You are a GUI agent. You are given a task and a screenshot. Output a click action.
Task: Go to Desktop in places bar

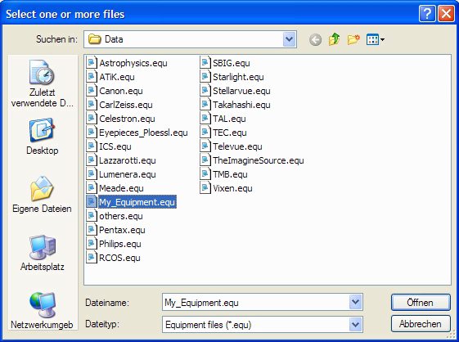coord(42,137)
